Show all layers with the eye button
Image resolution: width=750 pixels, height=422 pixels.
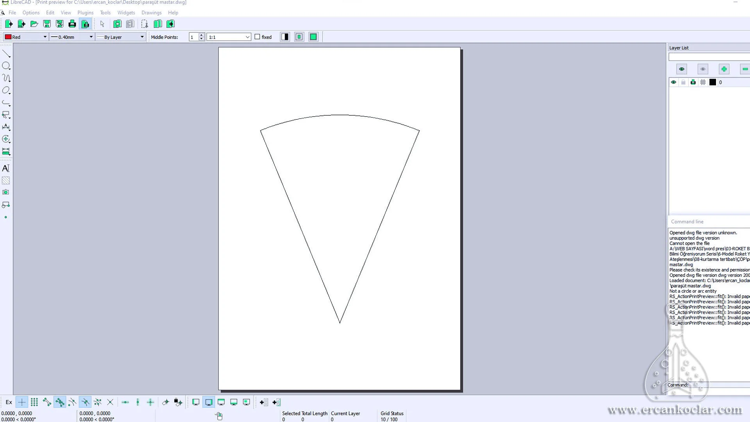[x=682, y=69]
